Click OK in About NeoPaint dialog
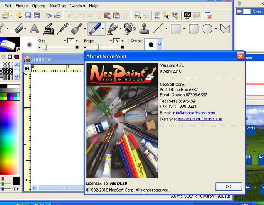The width and height of the screenshot is (264, 205). [229, 187]
